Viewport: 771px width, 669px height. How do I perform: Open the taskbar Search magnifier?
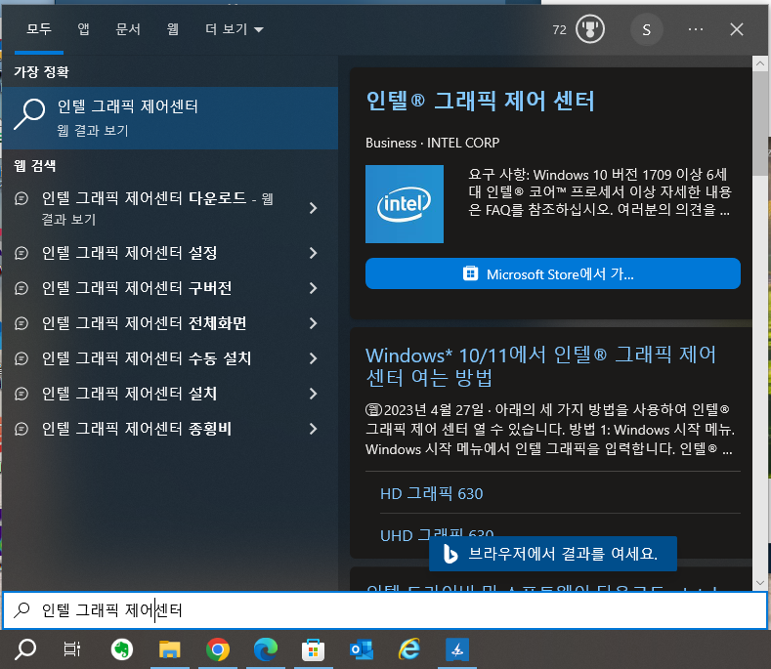coord(25,649)
